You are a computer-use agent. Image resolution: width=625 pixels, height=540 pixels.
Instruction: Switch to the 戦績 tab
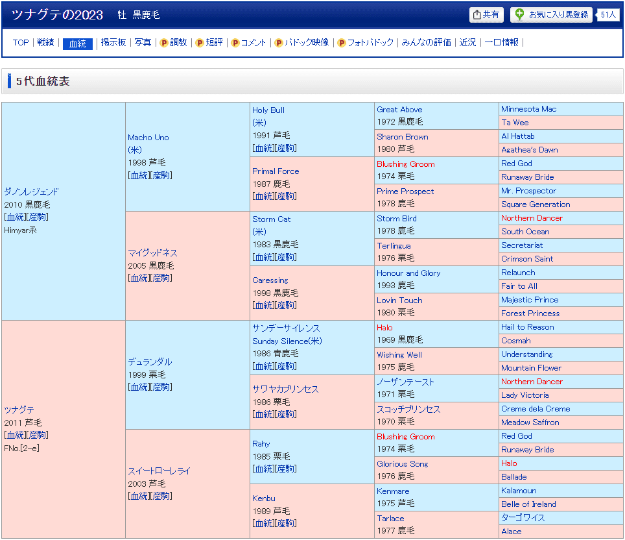(45, 43)
